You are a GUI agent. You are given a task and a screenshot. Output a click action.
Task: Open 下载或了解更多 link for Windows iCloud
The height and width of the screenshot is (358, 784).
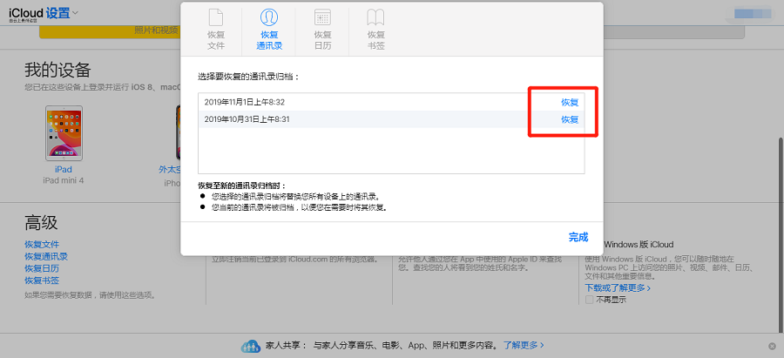tap(618, 288)
